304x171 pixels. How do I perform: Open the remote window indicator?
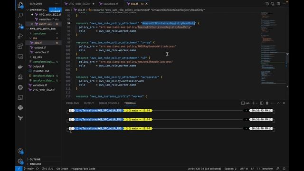click(x=19, y=169)
